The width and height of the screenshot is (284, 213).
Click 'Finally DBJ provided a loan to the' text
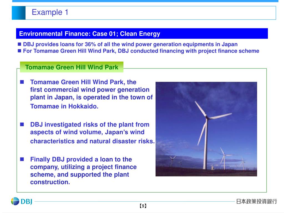pyautogui.click(x=81, y=159)
